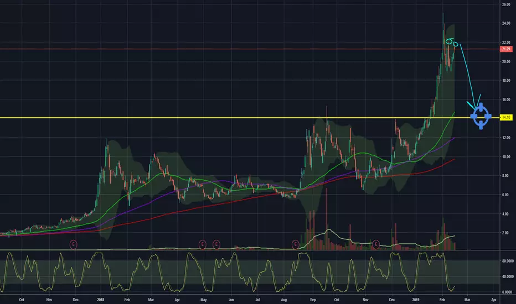The width and height of the screenshot is (516, 304).
Task: Click the 2019 label on the time axis
Action: [x=416, y=300]
